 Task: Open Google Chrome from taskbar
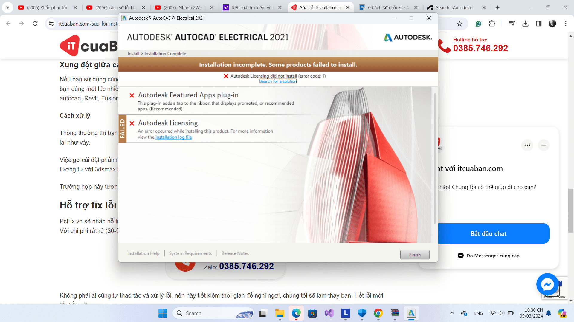[378, 313]
